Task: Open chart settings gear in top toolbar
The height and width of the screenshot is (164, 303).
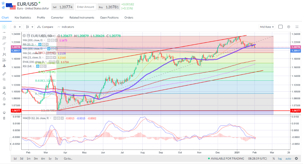Action: [x=289, y=27]
